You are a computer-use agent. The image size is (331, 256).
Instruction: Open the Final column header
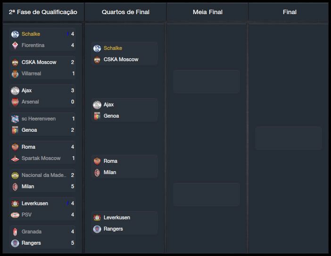coord(290,12)
